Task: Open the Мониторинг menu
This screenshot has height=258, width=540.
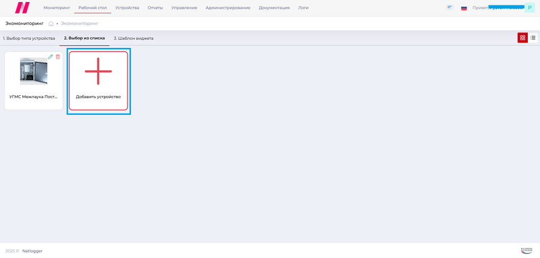Action: (x=57, y=7)
